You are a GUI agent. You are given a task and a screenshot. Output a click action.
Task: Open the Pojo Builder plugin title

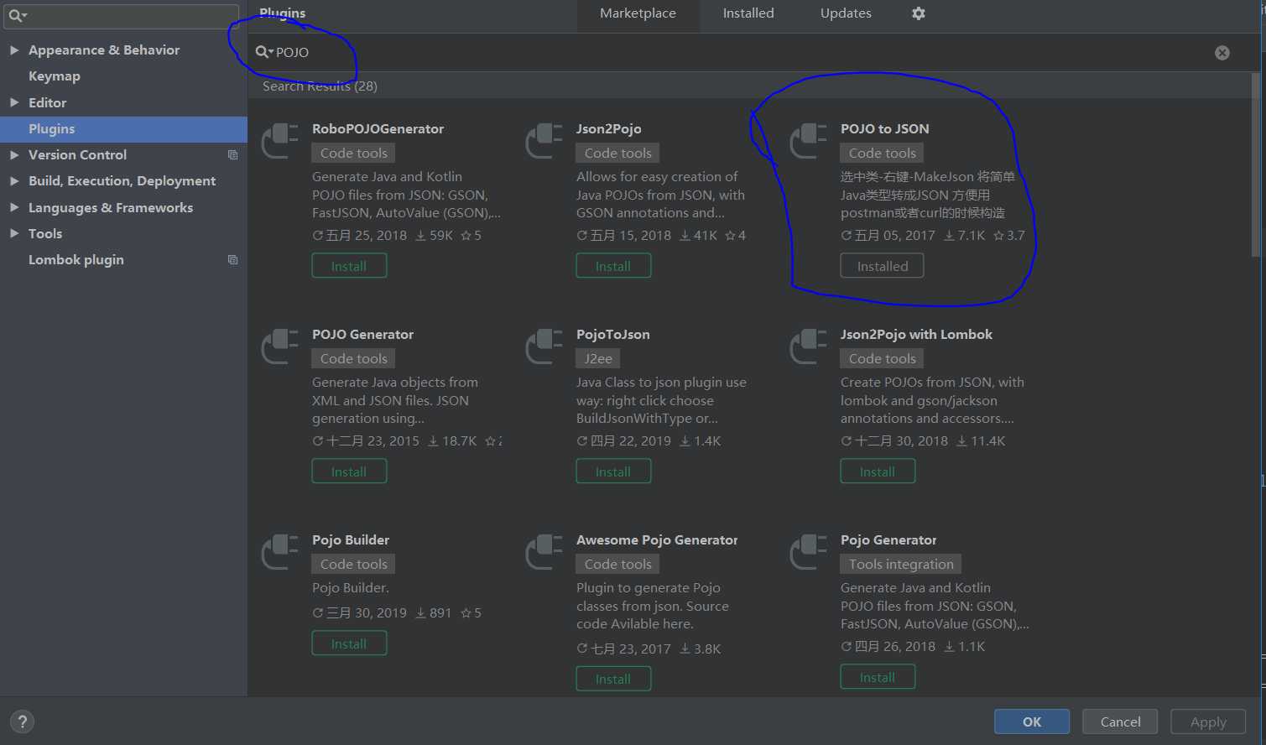point(351,540)
